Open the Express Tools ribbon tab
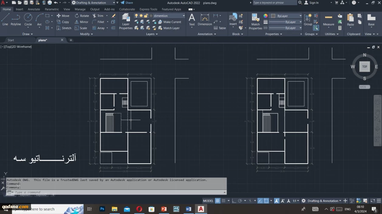The height and width of the screenshot is (214, 382). pos(149,9)
